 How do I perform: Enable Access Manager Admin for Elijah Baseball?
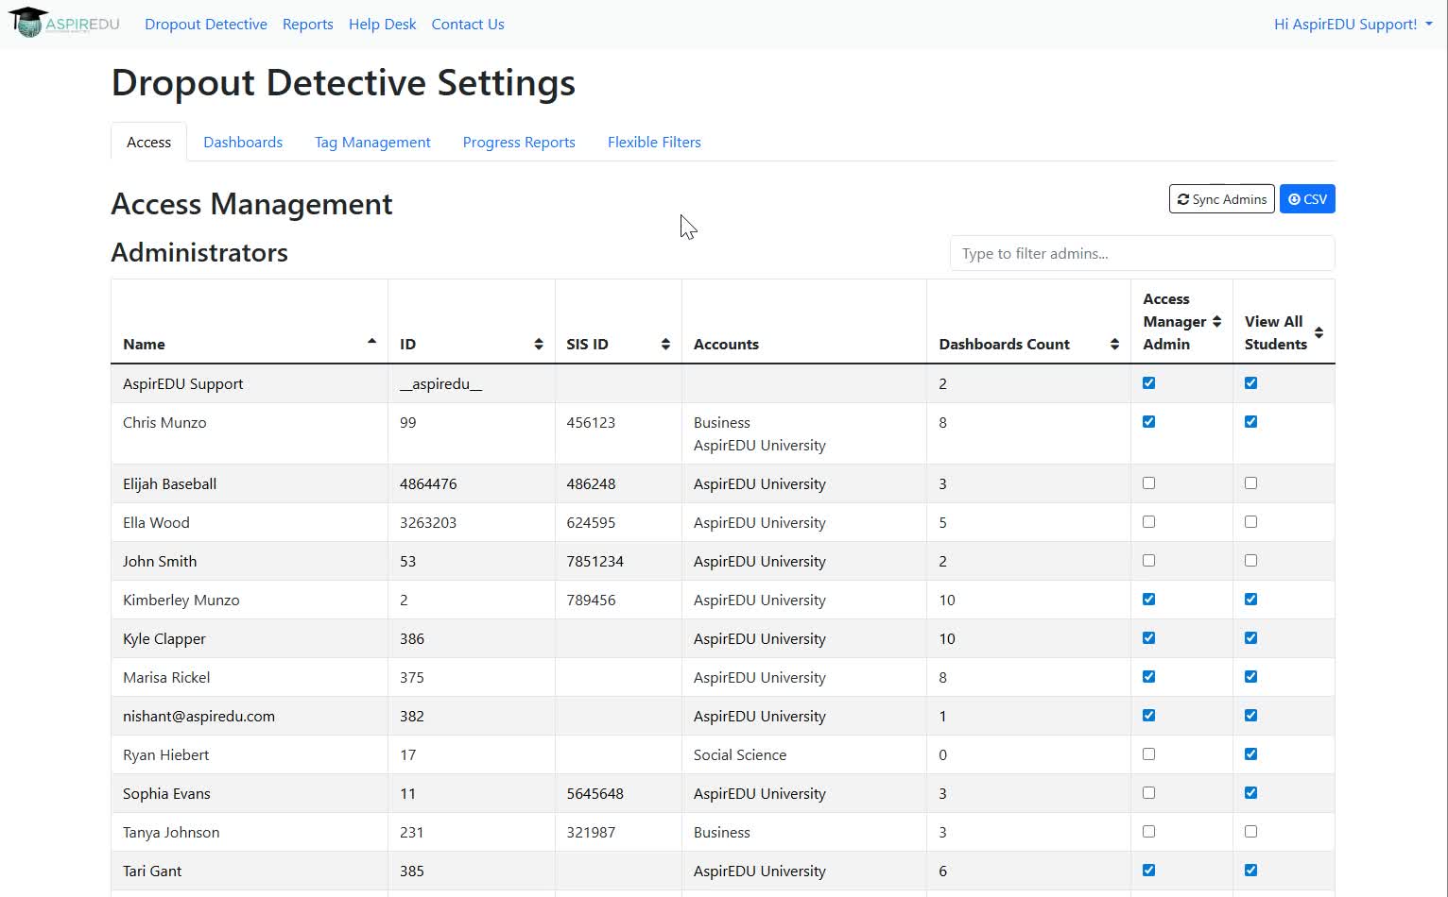pyautogui.click(x=1148, y=483)
